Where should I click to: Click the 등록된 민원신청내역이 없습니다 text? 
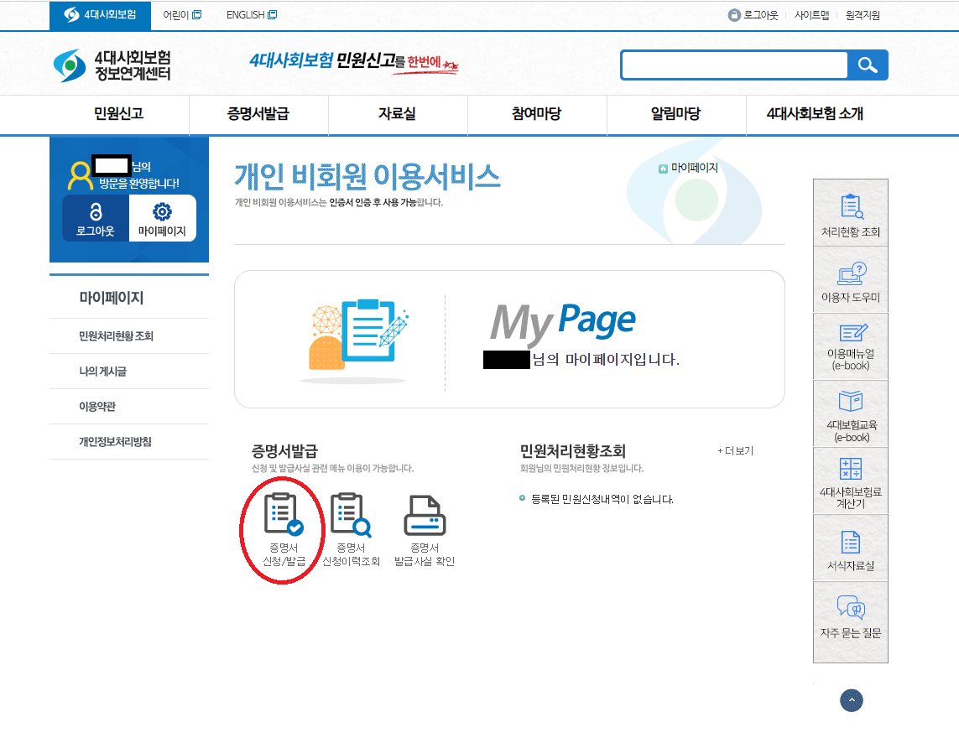tap(602, 500)
